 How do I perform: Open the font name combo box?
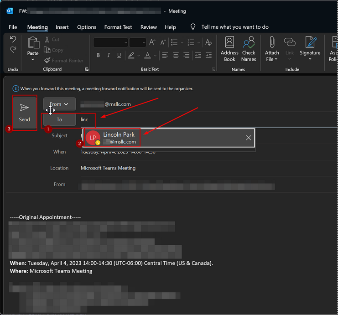[x=111, y=42]
